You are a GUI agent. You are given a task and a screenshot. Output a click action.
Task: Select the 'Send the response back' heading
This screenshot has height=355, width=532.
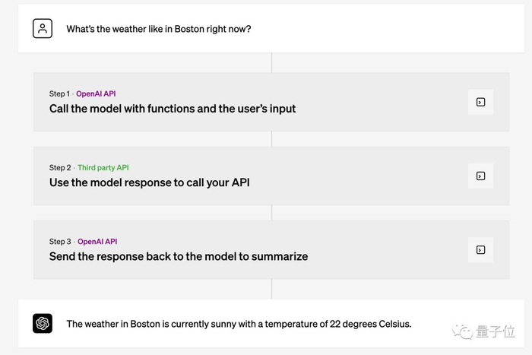coord(179,256)
